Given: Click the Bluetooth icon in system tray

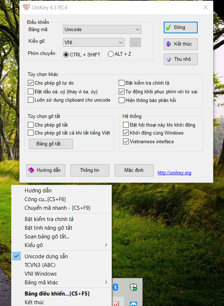Looking at the screenshot, I should click(116, 287).
